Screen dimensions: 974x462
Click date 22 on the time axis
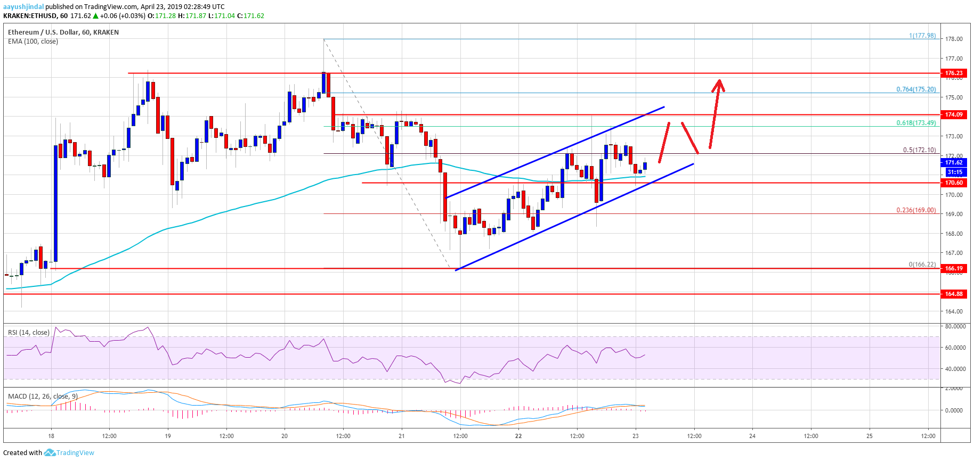[x=518, y=436]
